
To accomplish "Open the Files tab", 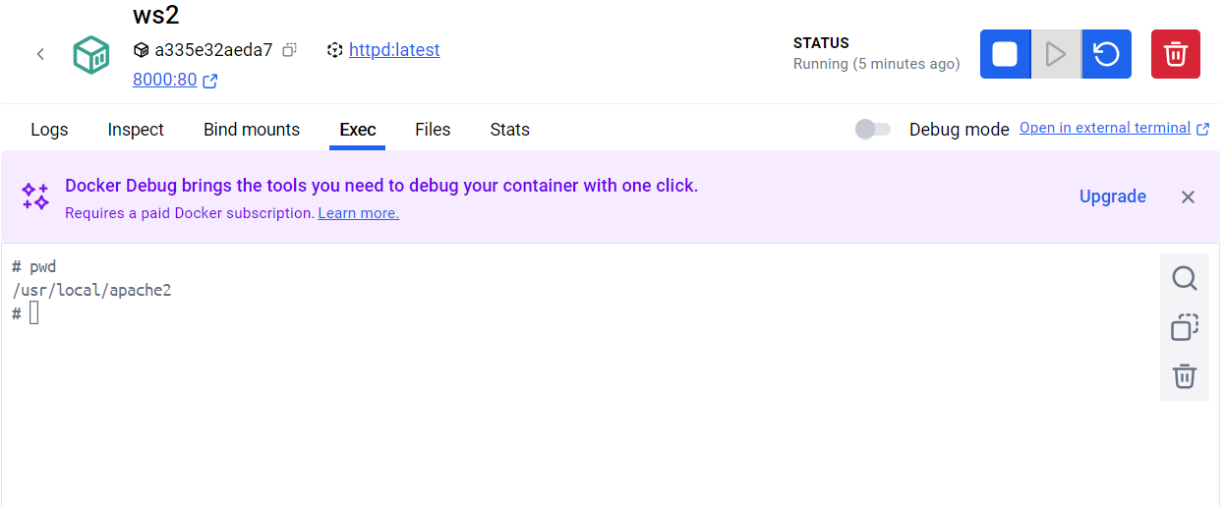I will (433, 130).
